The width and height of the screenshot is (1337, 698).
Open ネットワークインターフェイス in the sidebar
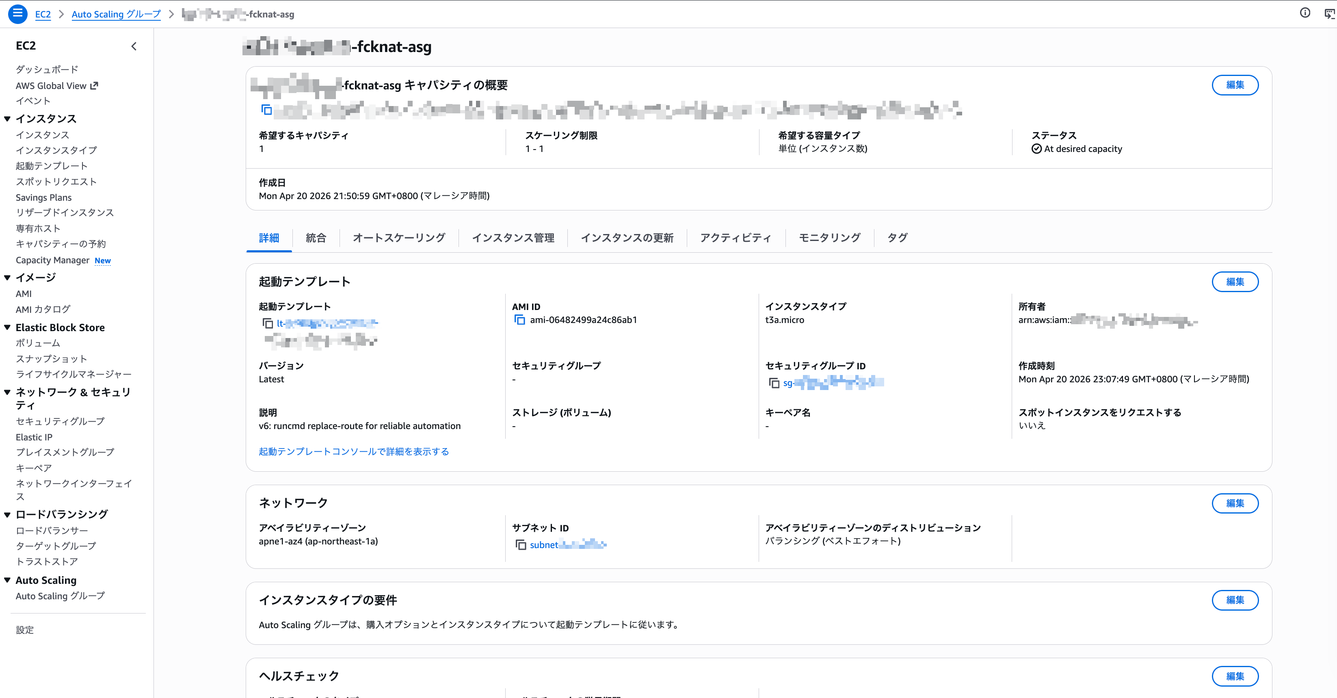[x=74, y=490]
